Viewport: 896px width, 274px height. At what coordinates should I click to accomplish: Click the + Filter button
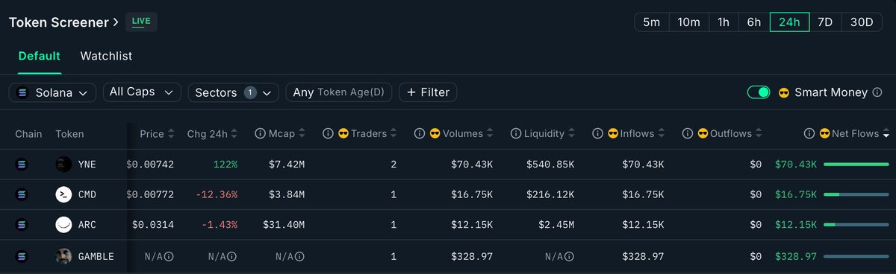click(x=428, y=92)
